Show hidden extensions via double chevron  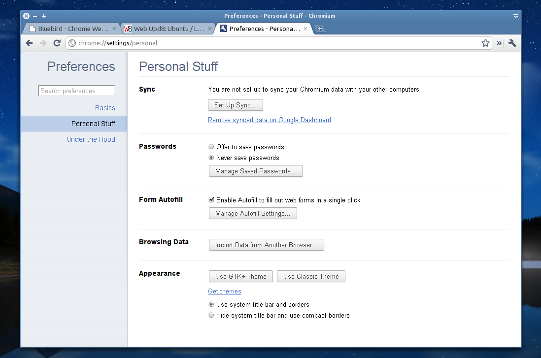[499, 43]
